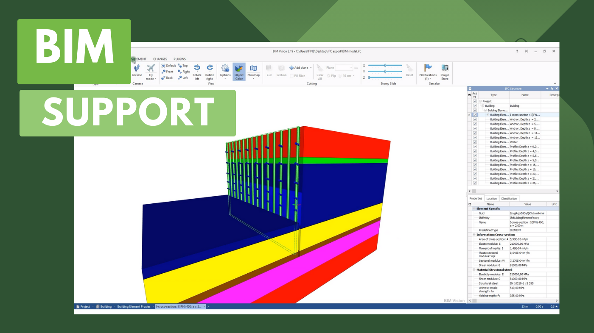Click the X storey slide slider
The image size is (594, 333).
pos(385,66)
